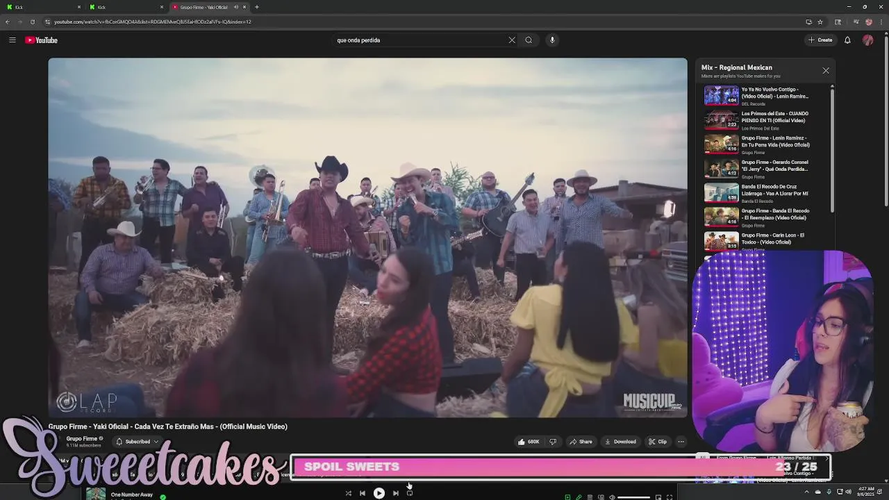The width and height of the screenshot is (889, 500).
Task: Open the player miniplayer icon
Action: pyautogui.click(x=658, y=497)
